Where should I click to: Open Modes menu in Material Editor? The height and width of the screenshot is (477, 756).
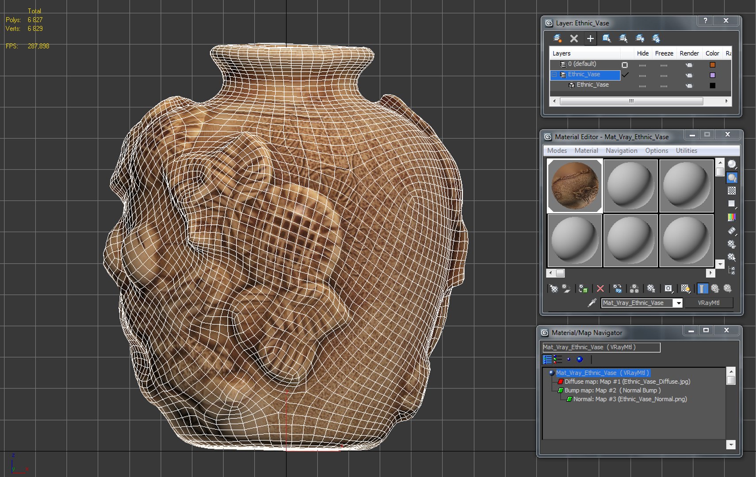pos(557,151)
